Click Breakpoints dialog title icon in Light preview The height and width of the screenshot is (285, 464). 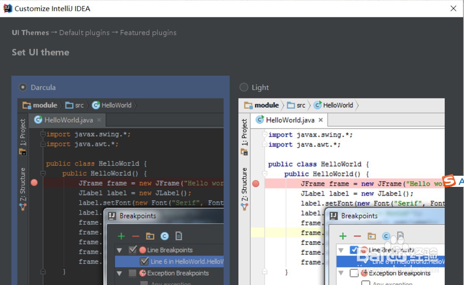pyautogui.click(x=334, y=216)
